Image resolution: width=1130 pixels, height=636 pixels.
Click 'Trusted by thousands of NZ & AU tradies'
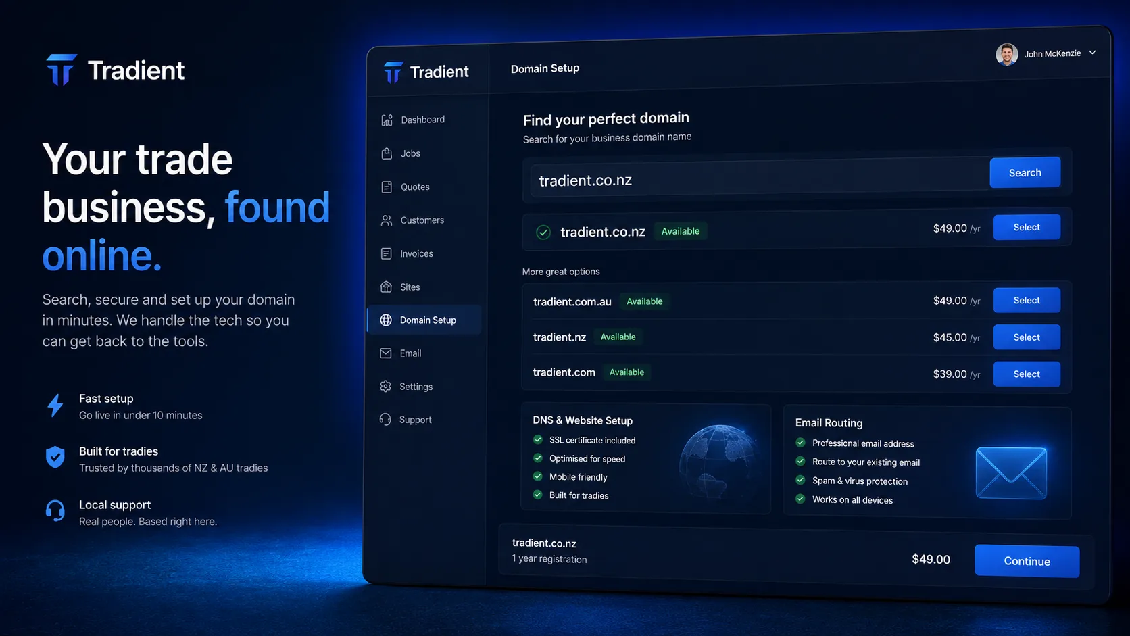click(174, 468)
